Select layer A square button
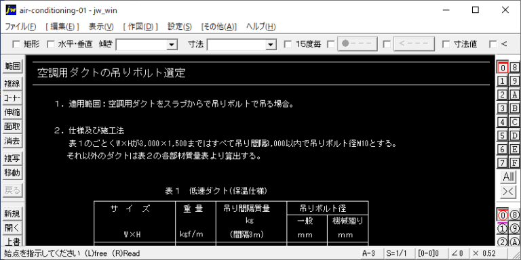The height and width of the screenshot is (260, 521). point(514,95)
